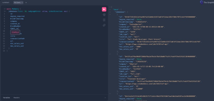Click the "orderDirection: asc" argument
The height and width of the screenshot is (101, 214).
pos(58,11)
